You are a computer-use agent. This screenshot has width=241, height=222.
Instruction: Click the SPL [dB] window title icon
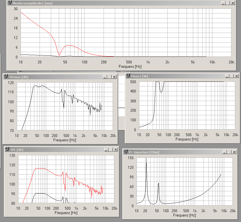[x=7, y=149]
